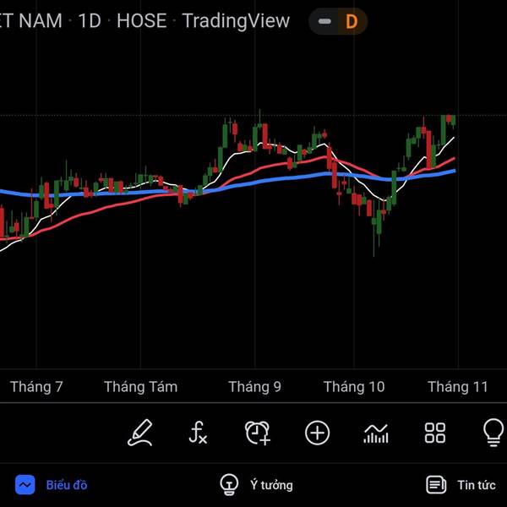This screenshot has height=507, width=507.
Task: Add an alert with alarm clock icon
Action: [258, 433]
